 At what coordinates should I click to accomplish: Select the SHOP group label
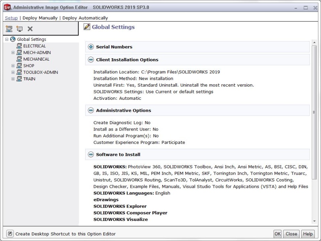tap(29, 66)
